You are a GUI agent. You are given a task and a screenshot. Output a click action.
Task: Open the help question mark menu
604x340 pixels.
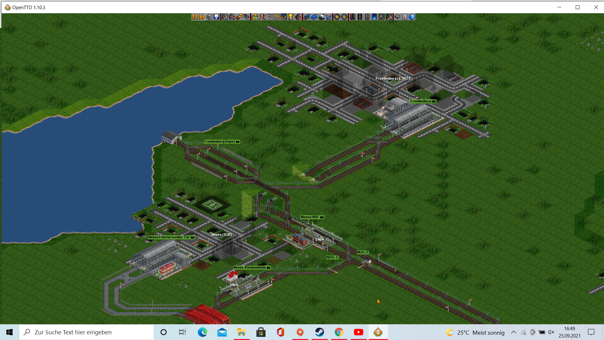pos(412,17)
